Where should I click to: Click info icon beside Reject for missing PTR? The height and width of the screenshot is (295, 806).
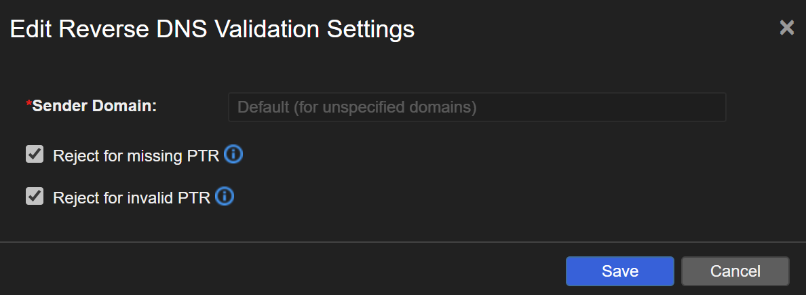pos(233,155)
